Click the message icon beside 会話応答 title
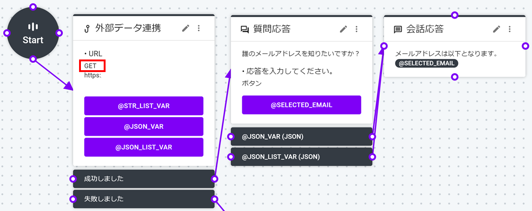 coord(397,30)
